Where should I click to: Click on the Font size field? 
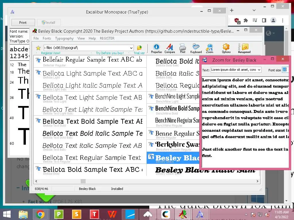tap(285, 70)
